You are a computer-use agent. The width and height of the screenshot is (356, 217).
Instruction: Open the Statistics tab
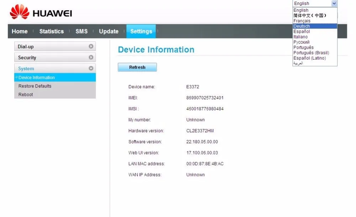coord(52,31)
